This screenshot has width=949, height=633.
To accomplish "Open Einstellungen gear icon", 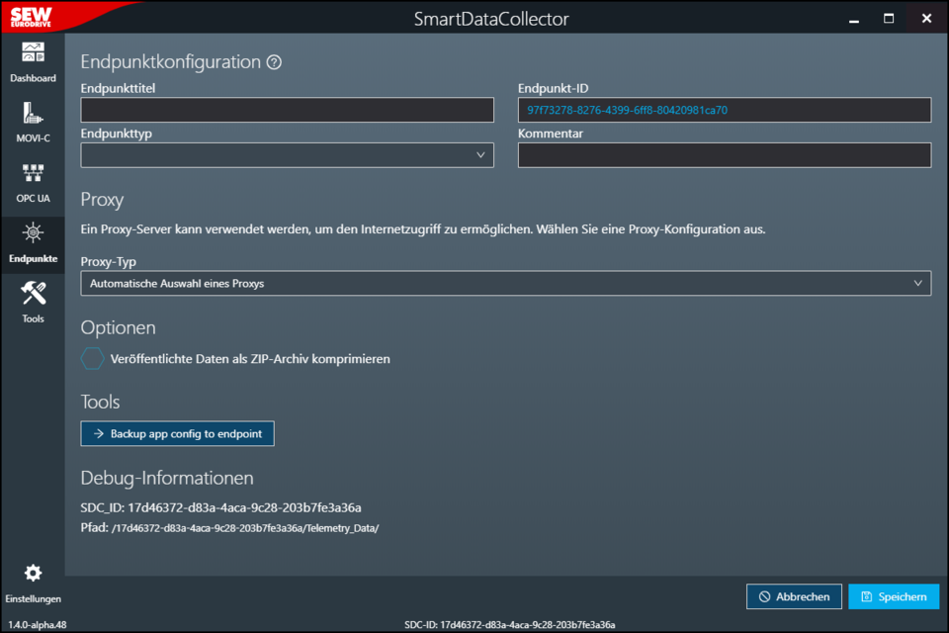I will pyautogui.click(x=33, y=574).
